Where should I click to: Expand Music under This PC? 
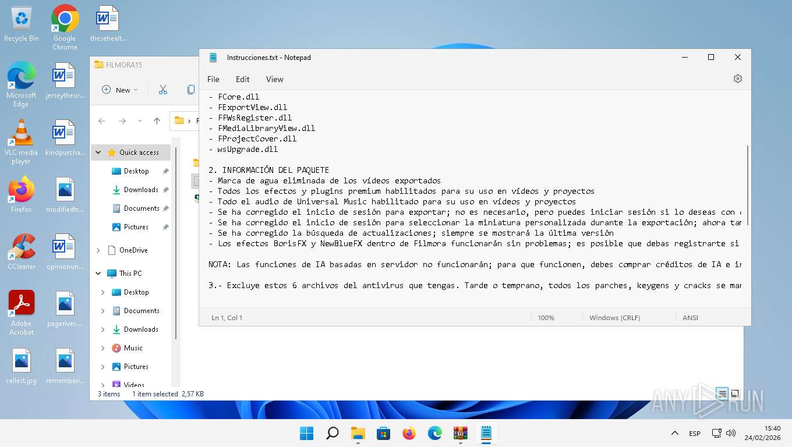pos(103,348)
